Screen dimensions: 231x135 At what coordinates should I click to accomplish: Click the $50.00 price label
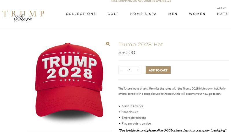tap(127, 52)
